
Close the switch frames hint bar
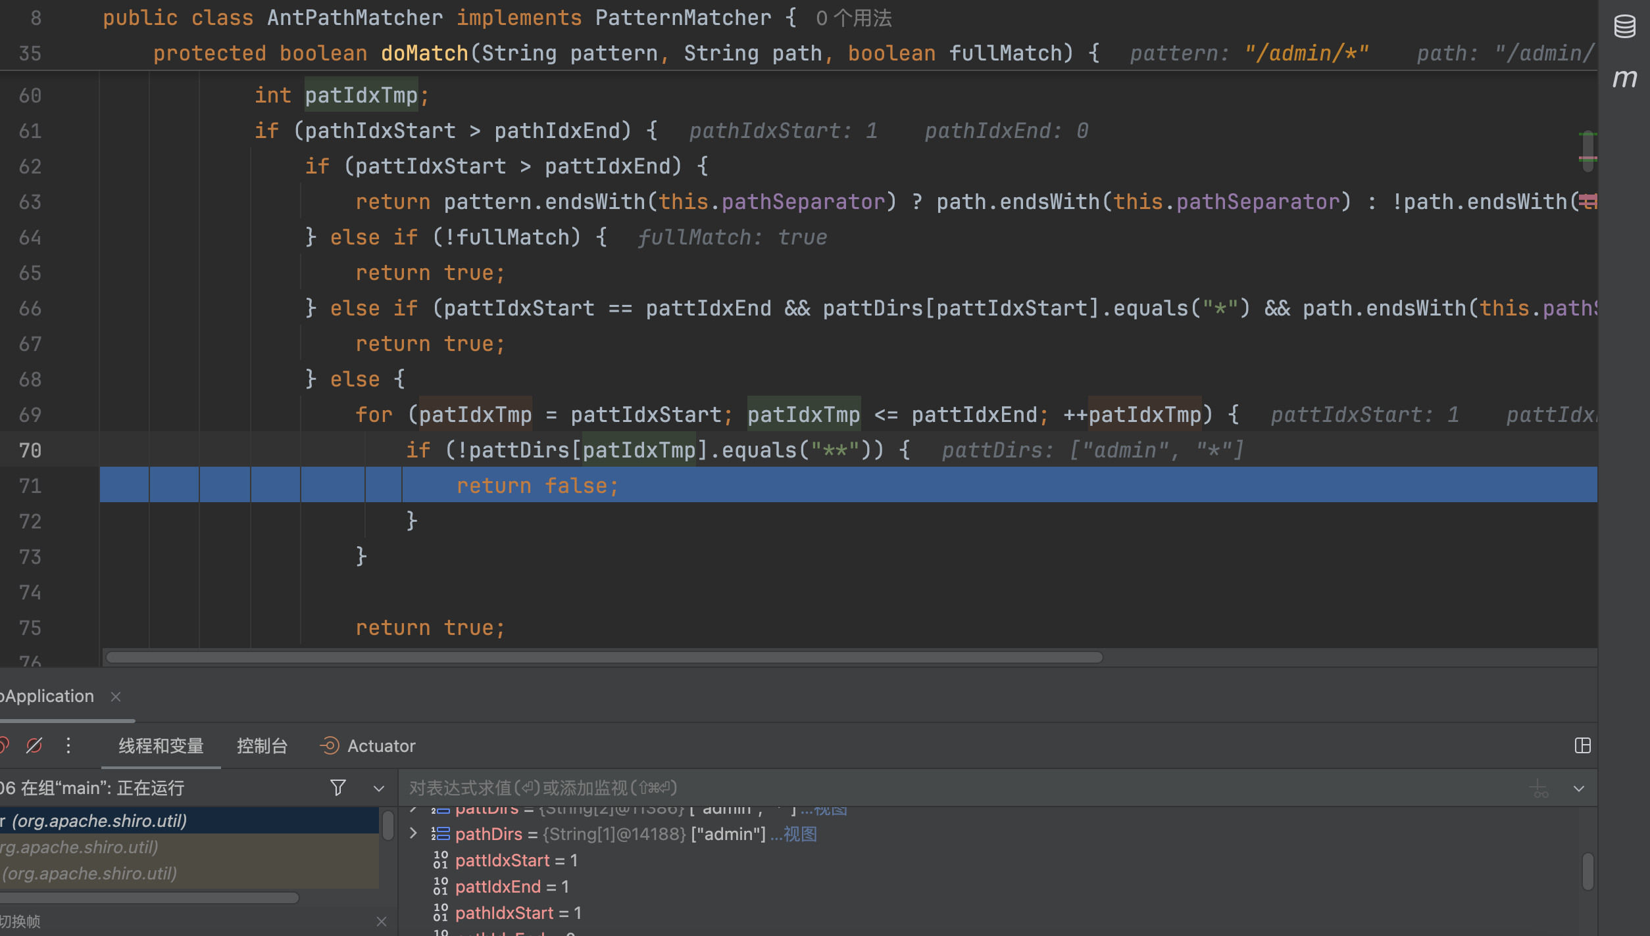[x=382, y=922]
